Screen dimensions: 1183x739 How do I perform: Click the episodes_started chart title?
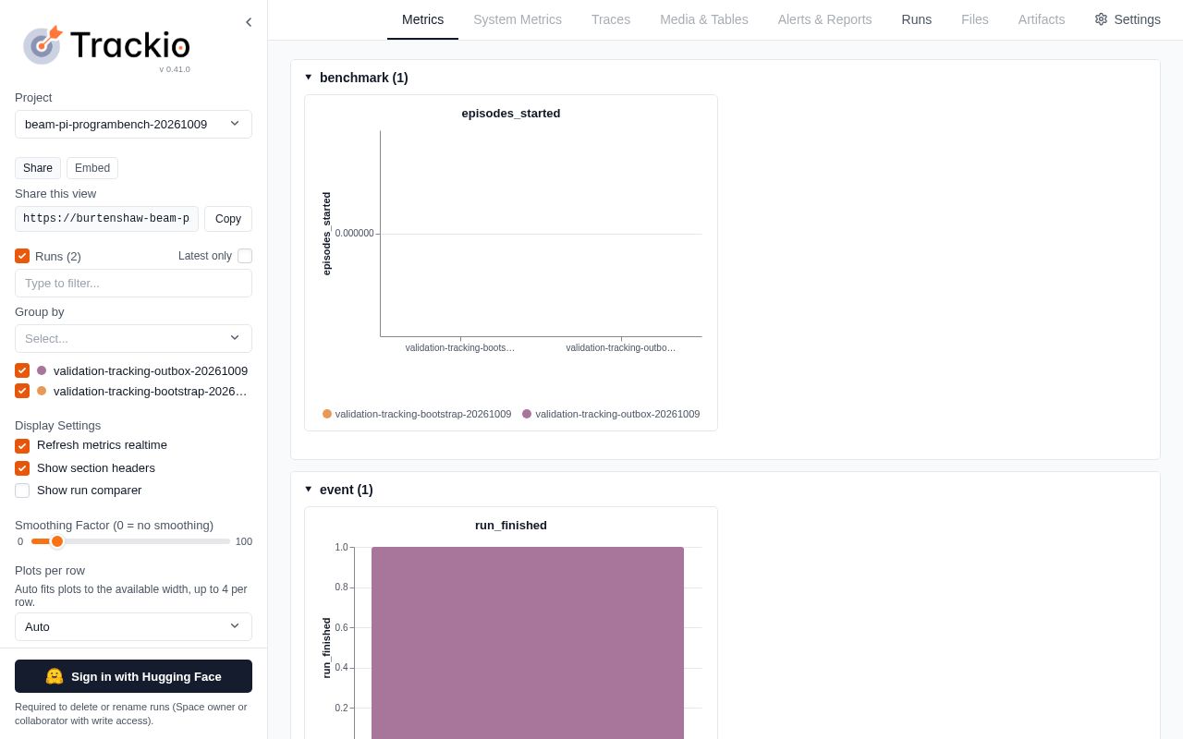click(511, 114)
